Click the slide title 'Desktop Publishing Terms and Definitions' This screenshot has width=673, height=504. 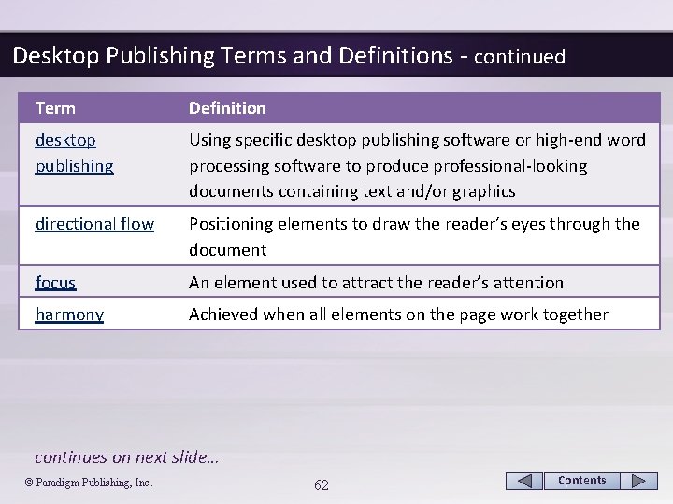pyautogui.click(x=233, y=56)
